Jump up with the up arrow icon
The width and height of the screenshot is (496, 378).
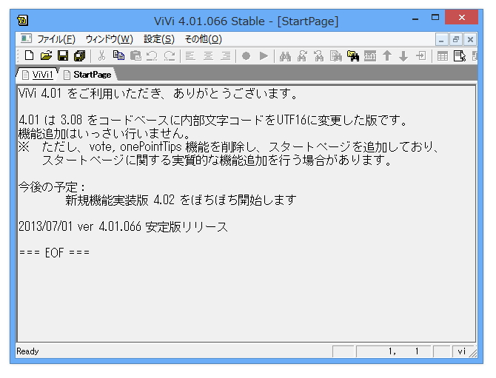(387, 56)
